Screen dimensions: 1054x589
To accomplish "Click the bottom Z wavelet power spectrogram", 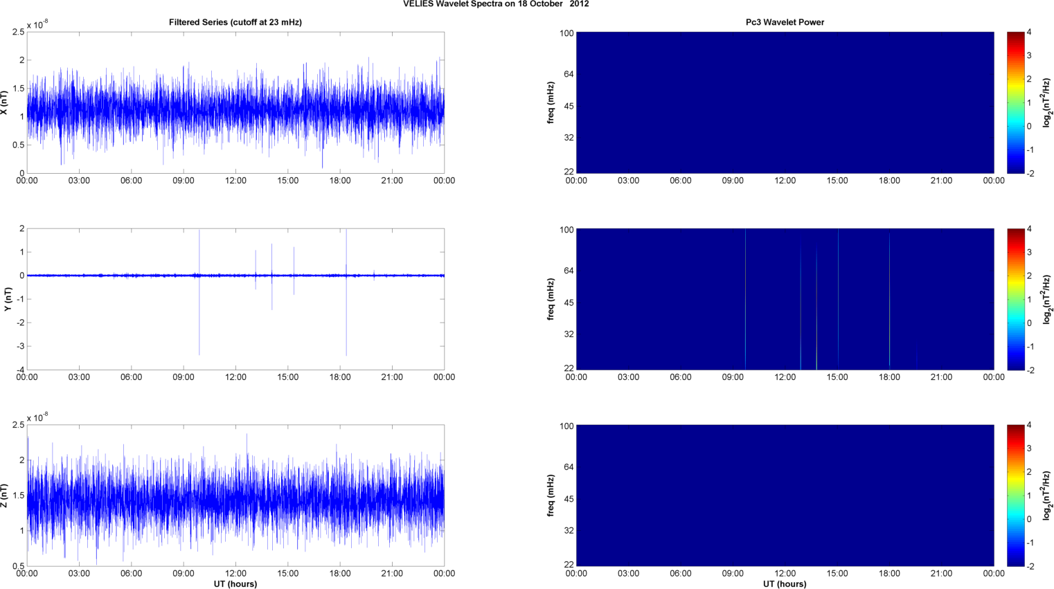I will click(785, 496).
